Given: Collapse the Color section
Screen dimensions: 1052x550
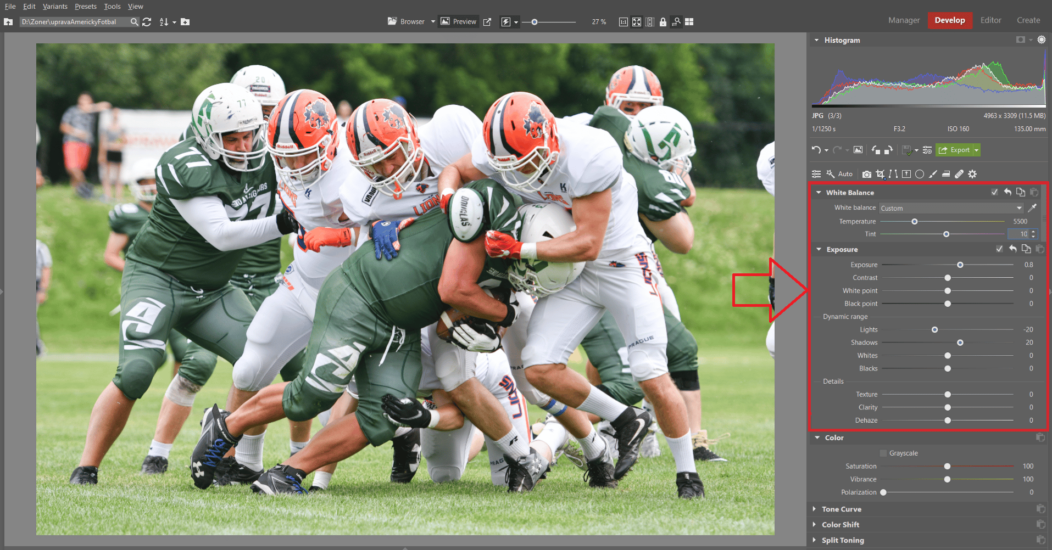Looking at the screenshot, I should pyautogui.click(x=817, y=437).
